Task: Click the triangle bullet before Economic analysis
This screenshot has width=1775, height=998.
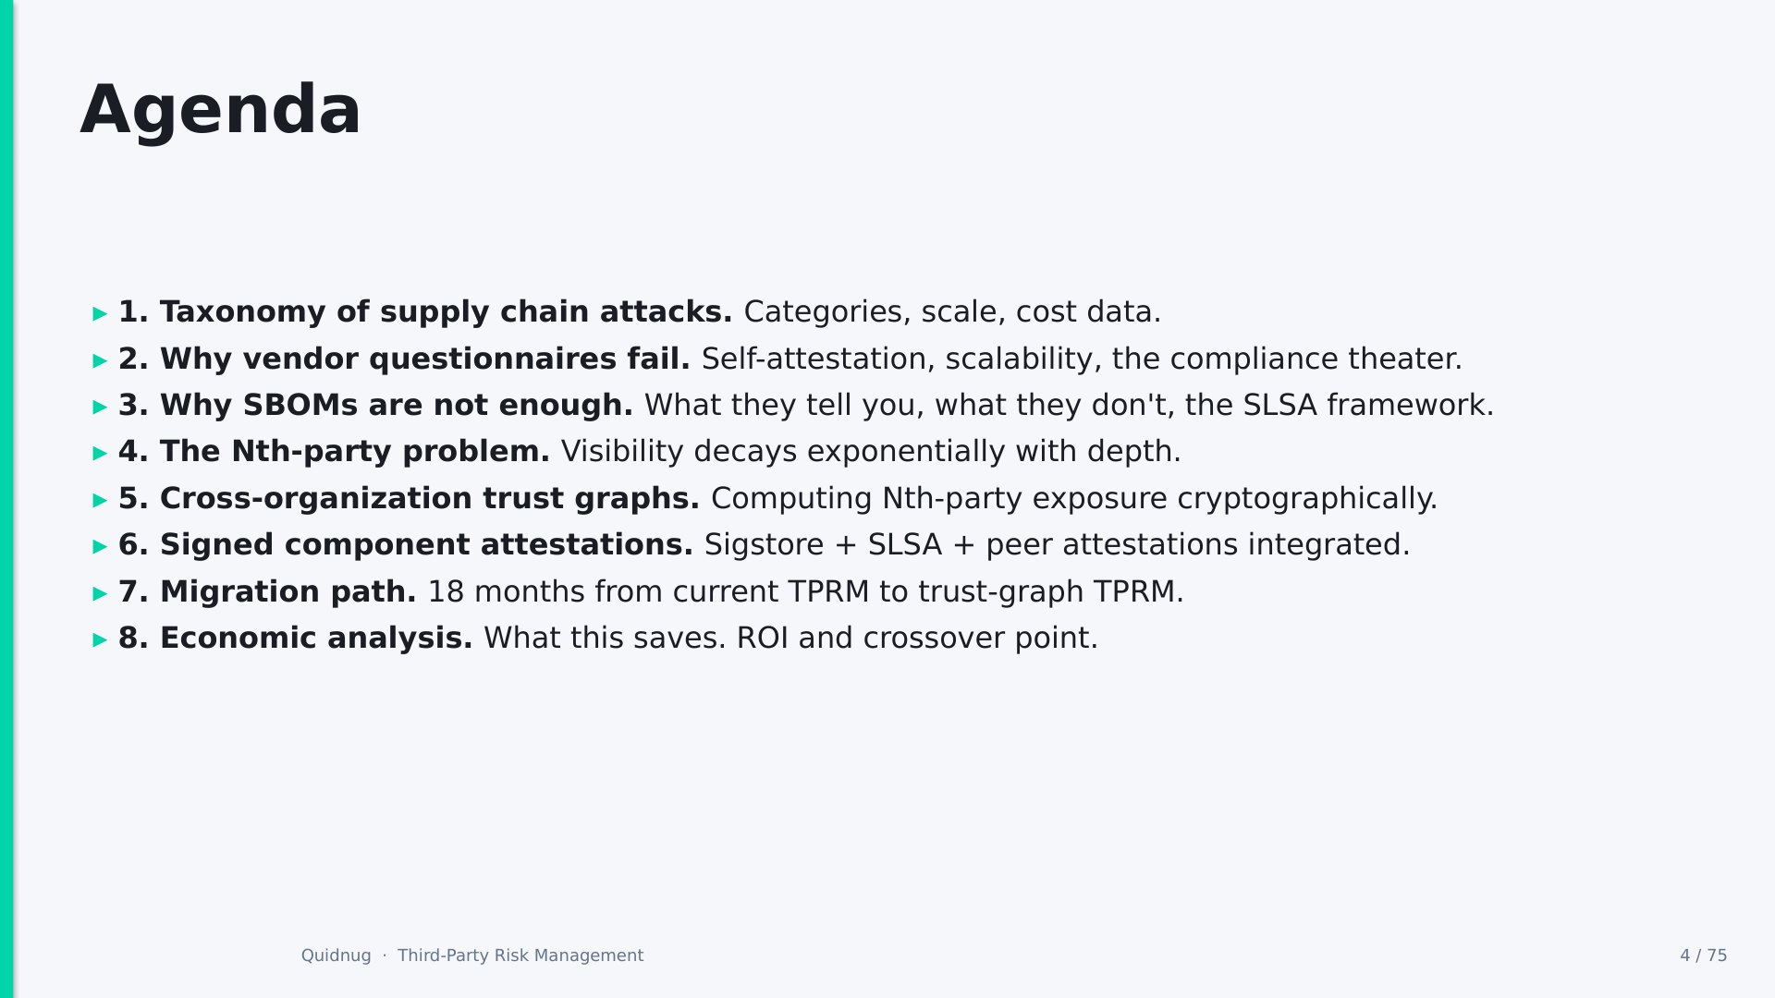Action: pyautogui.click(x=101, y=640)
